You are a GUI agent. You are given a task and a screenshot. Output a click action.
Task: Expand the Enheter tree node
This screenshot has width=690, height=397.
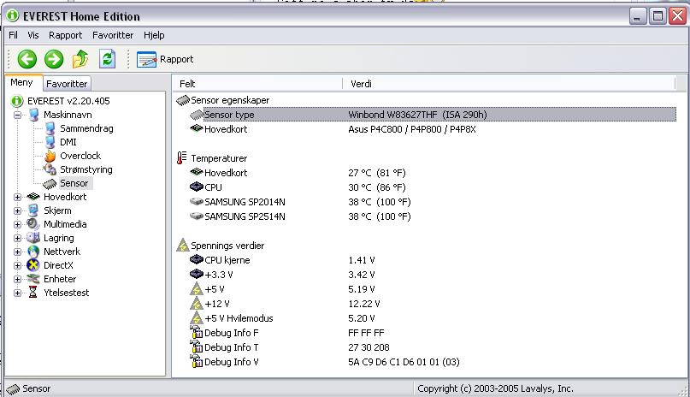pos(18,279)
